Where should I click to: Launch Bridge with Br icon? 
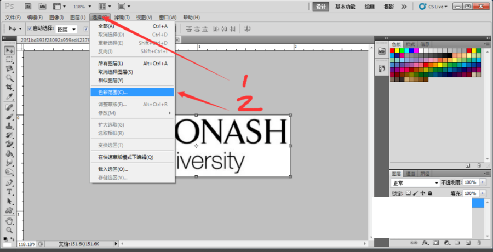point(28,6)
